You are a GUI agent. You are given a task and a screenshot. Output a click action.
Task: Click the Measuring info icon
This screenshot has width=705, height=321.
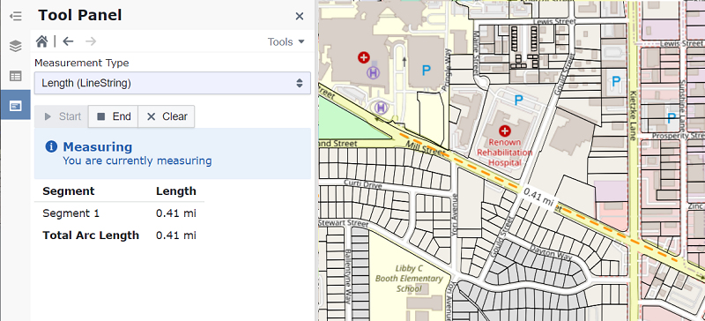click(51, 146)
